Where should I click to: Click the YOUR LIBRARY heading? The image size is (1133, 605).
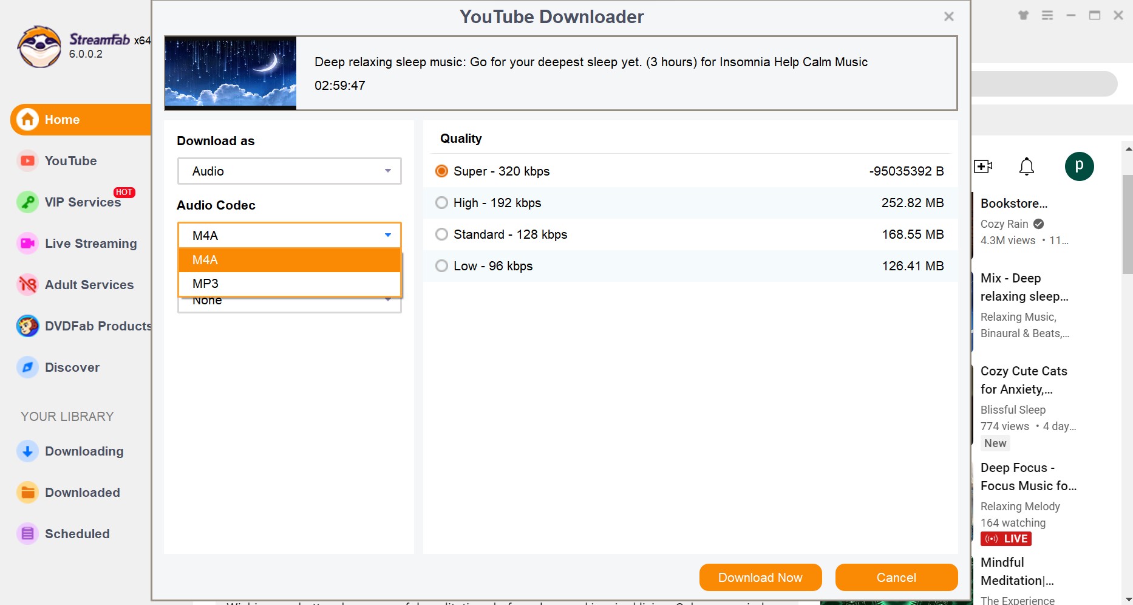(67, 417)
